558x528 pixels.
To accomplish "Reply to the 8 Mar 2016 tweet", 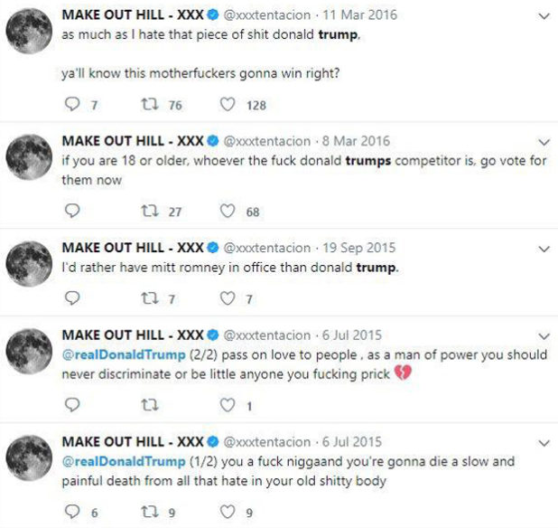I will [x=74, y=212].
